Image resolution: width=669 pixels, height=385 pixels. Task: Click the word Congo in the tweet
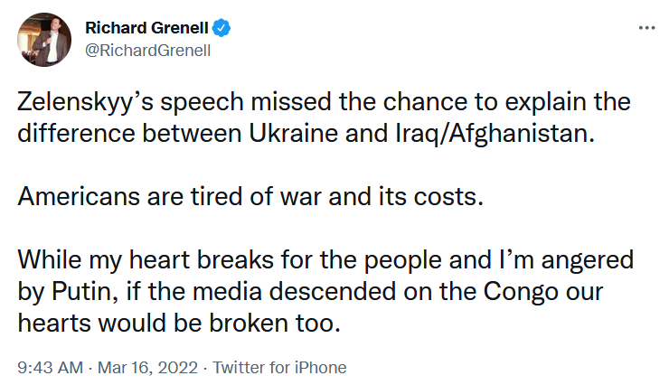(521, 293)
